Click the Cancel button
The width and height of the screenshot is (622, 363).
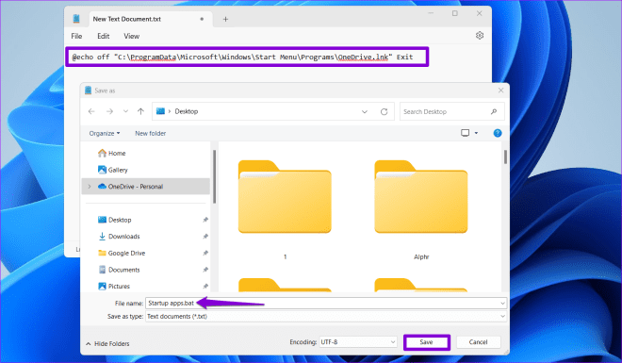pos(478,342)
